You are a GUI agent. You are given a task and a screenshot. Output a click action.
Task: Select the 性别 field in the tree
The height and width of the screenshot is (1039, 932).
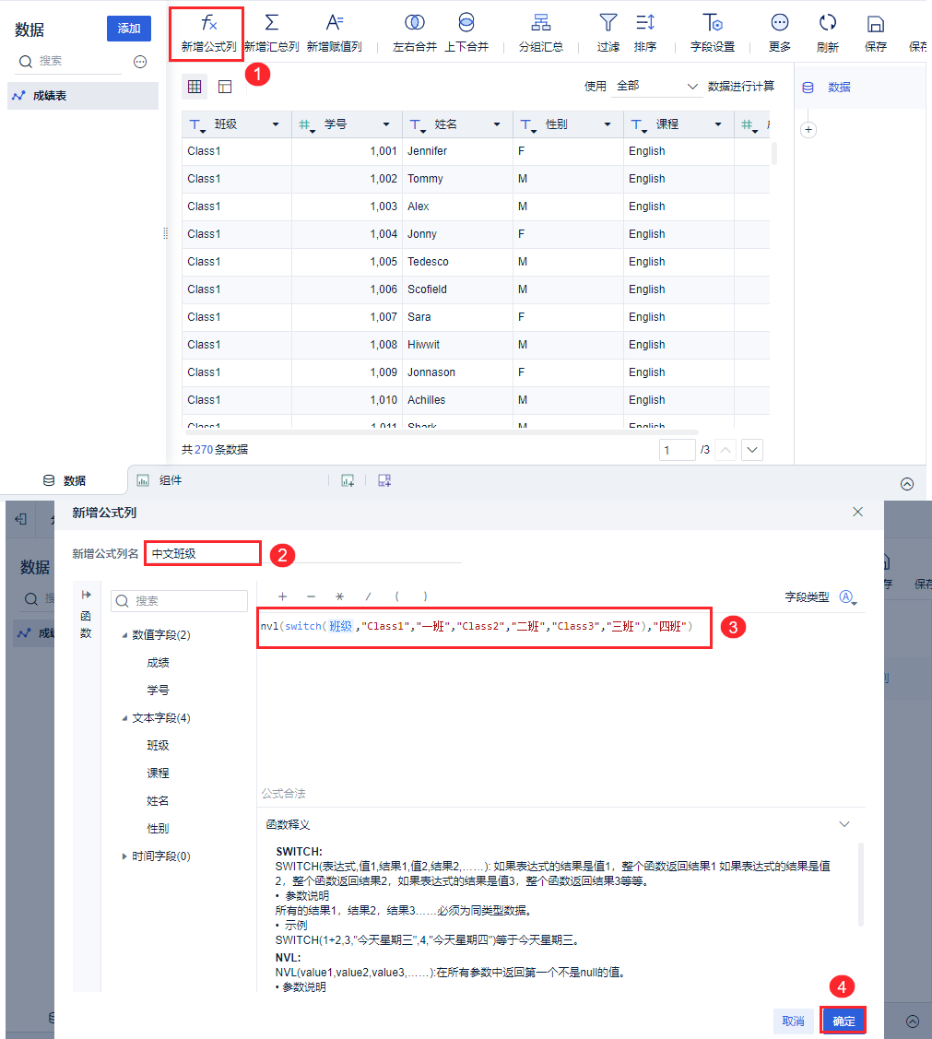pos(158,828)
